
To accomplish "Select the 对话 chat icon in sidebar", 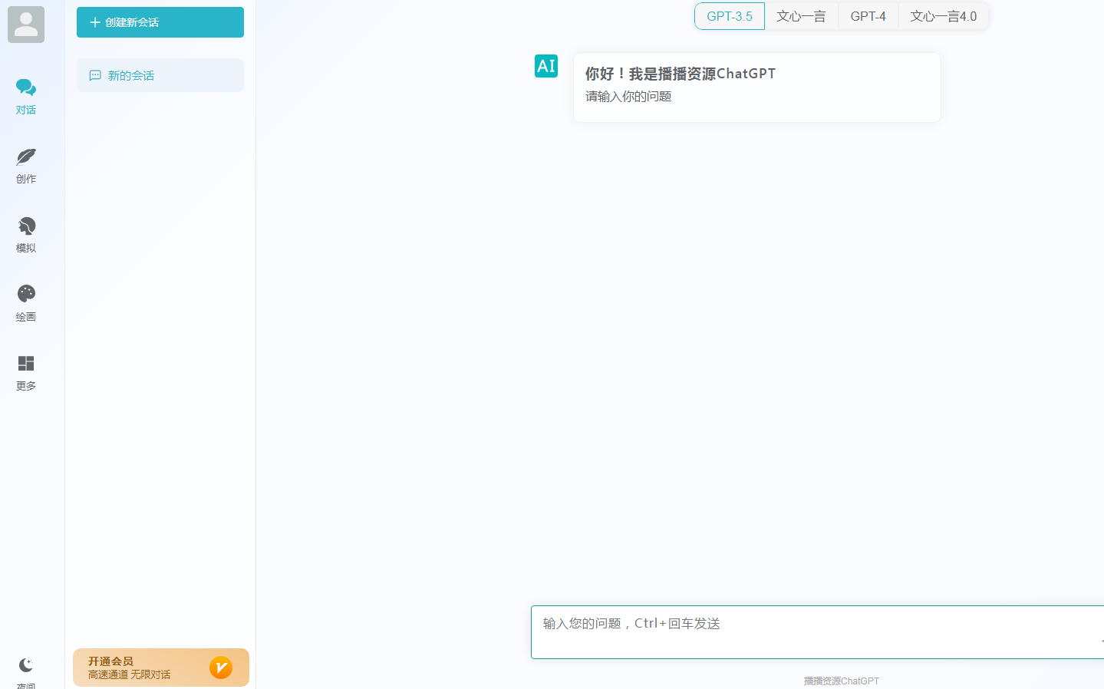I will [26, 87].
